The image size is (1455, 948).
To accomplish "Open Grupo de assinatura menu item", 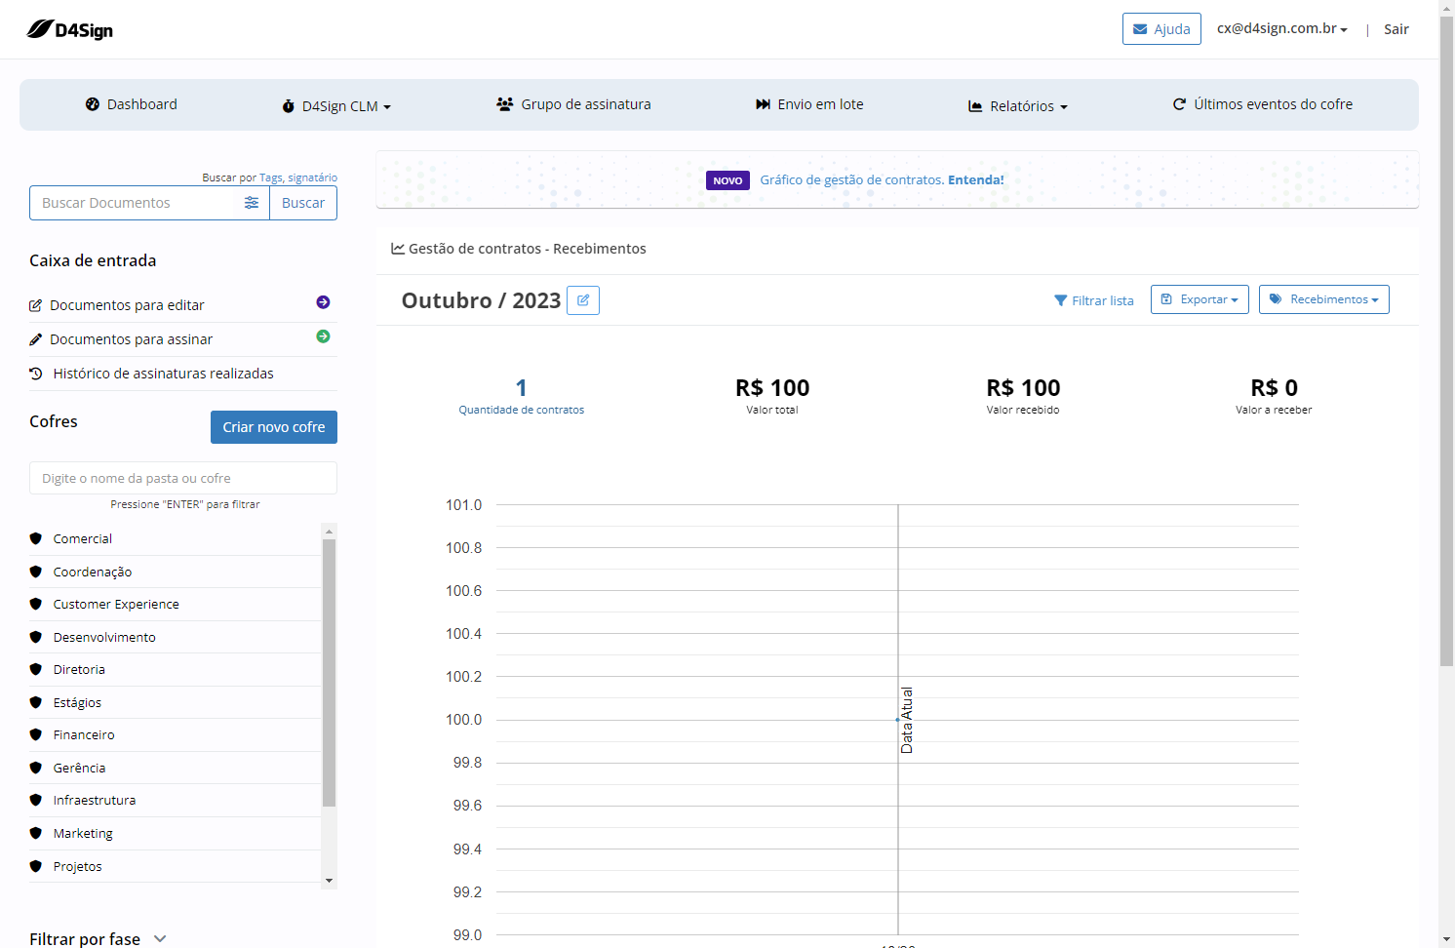I will pyautogui.click(x=573, y=104).
